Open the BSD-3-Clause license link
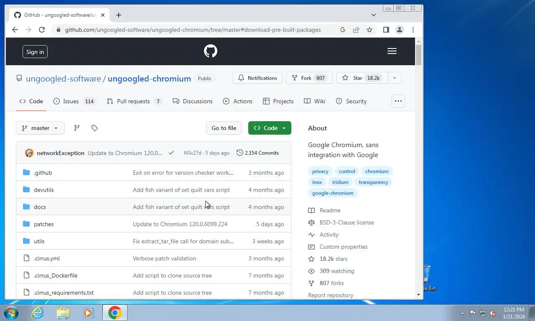The width and height of the screenshot is (535, 321). pos(341,222)
